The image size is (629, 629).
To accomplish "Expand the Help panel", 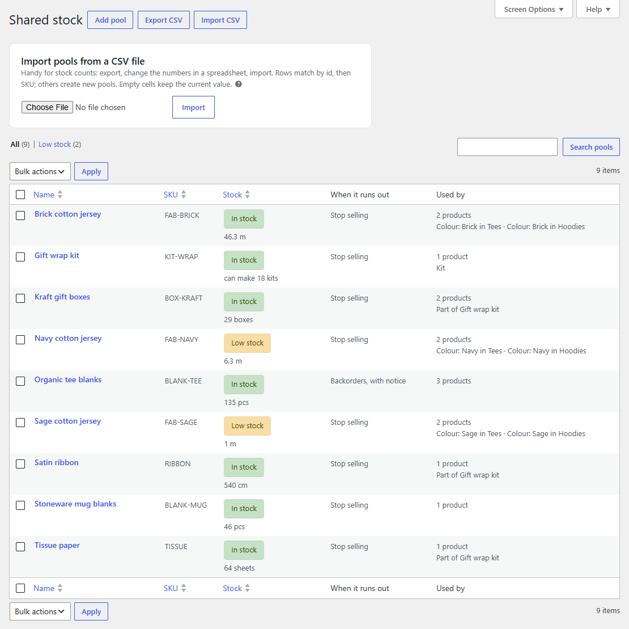I will tap(598, 9).
